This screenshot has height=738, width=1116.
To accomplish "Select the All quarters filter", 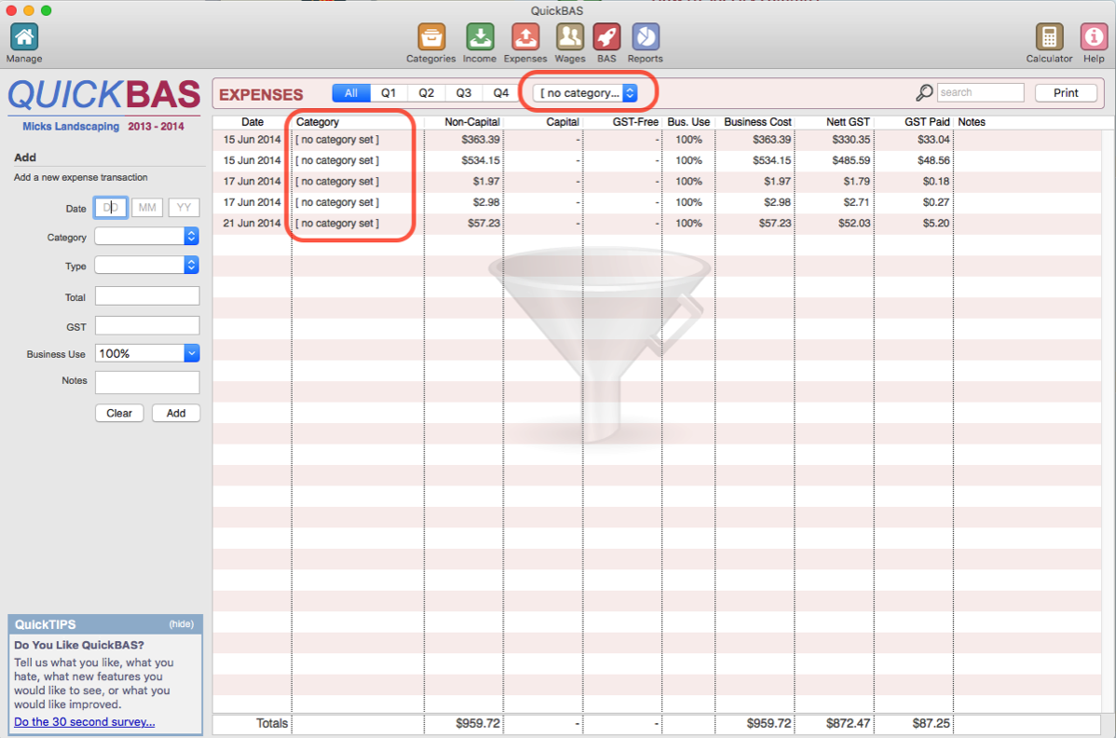I will [351, 93].
